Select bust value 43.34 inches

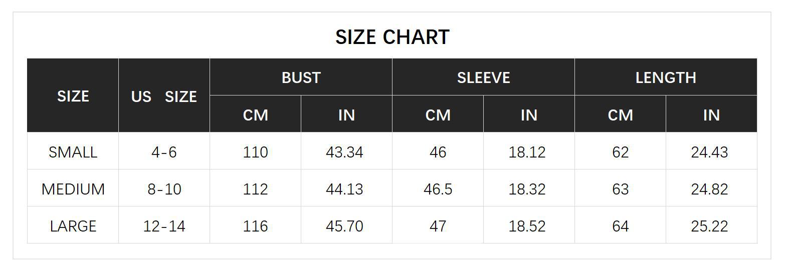(x=344, y=152)
